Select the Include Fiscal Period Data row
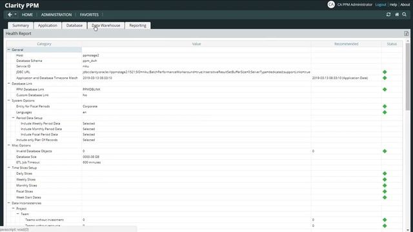413x232 pixels. (x=39, y=135)
